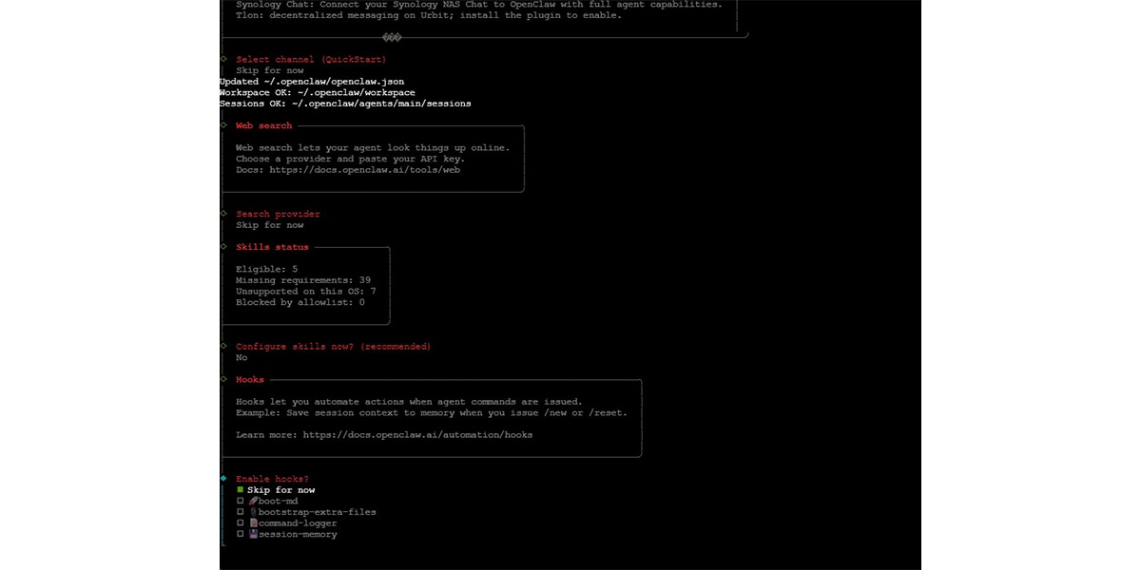
Task: Click the paperclip icon beside bootstrap-extra-files
Action: (252, 511)
